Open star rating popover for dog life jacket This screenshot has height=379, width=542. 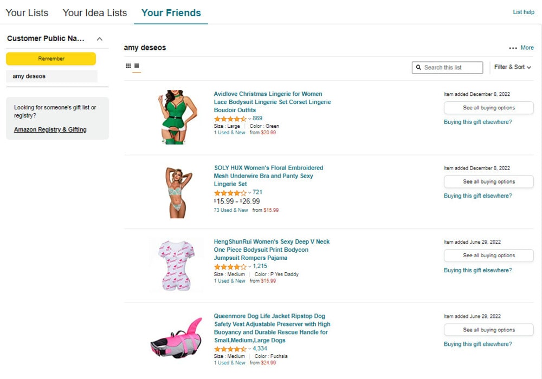pyautogui.click(x=230, y=349)
